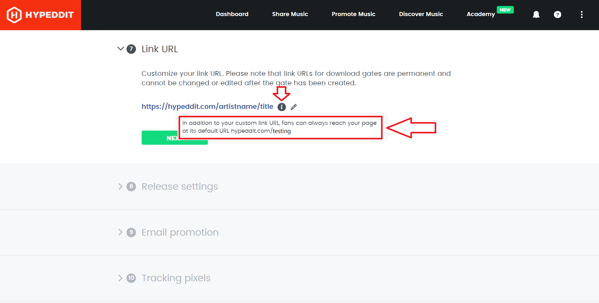Click the pencil icon to edit URL
This screenshot has width=599, height=303.
coord(294,107)
